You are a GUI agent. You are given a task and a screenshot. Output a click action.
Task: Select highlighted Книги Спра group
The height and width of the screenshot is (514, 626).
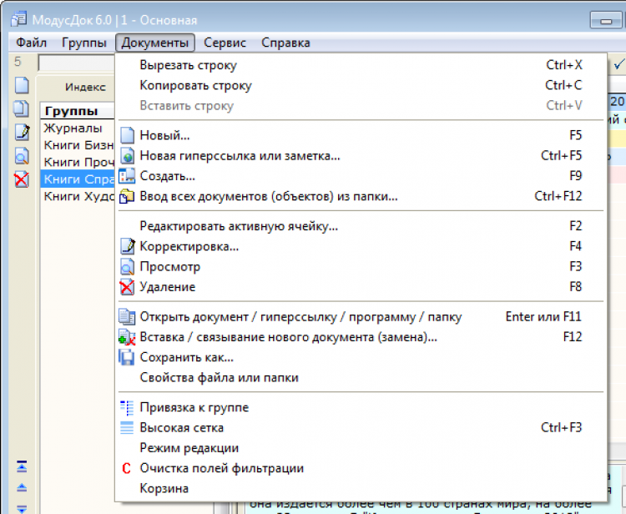tap(78, 179)
